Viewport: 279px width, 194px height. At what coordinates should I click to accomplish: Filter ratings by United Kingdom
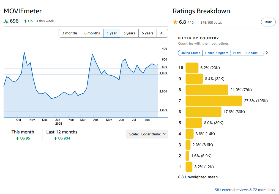(x=217, y=53)
